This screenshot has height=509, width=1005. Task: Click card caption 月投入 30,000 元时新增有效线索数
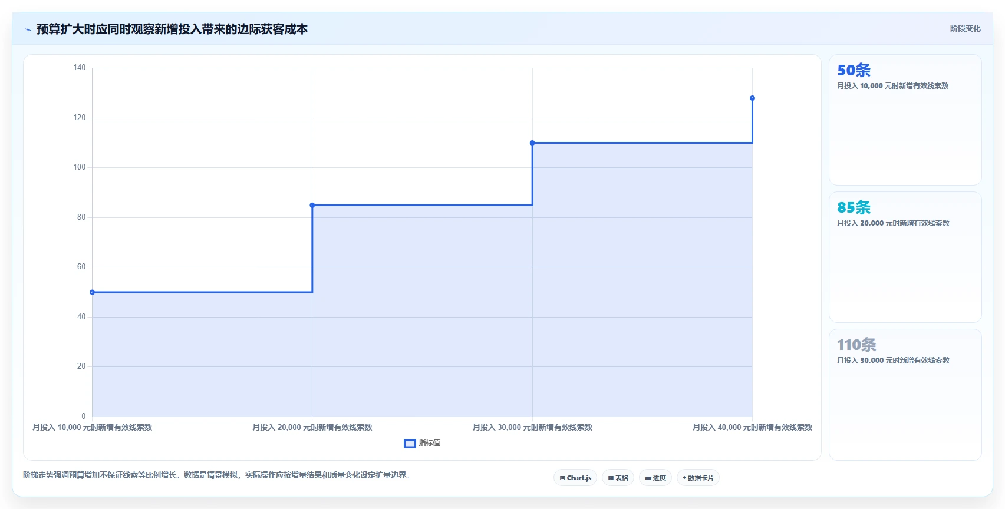(x=893, y=361)
